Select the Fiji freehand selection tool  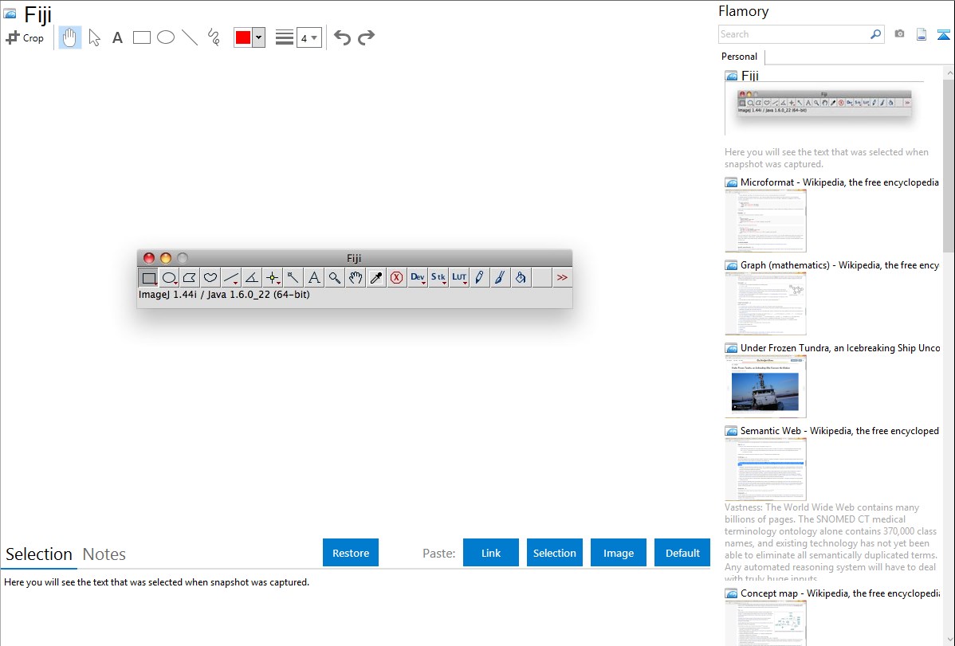point(210,278)
